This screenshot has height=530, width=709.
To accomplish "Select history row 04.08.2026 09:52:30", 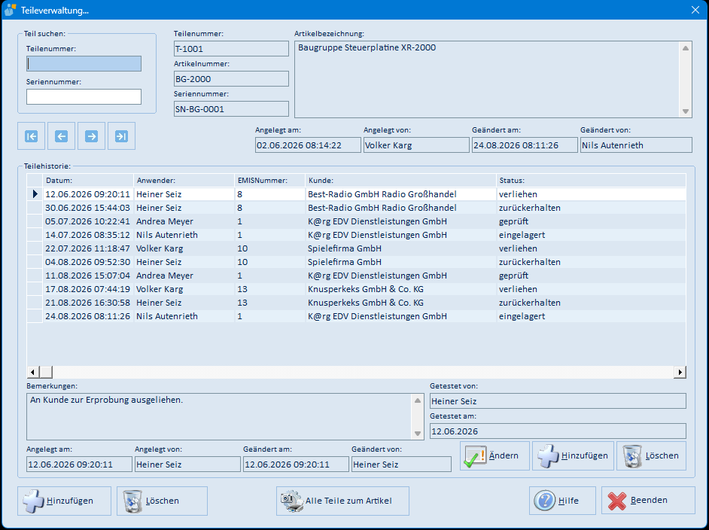I will click(x=356, y=262).
